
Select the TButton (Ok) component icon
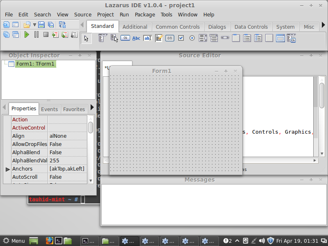coord(125,38)
